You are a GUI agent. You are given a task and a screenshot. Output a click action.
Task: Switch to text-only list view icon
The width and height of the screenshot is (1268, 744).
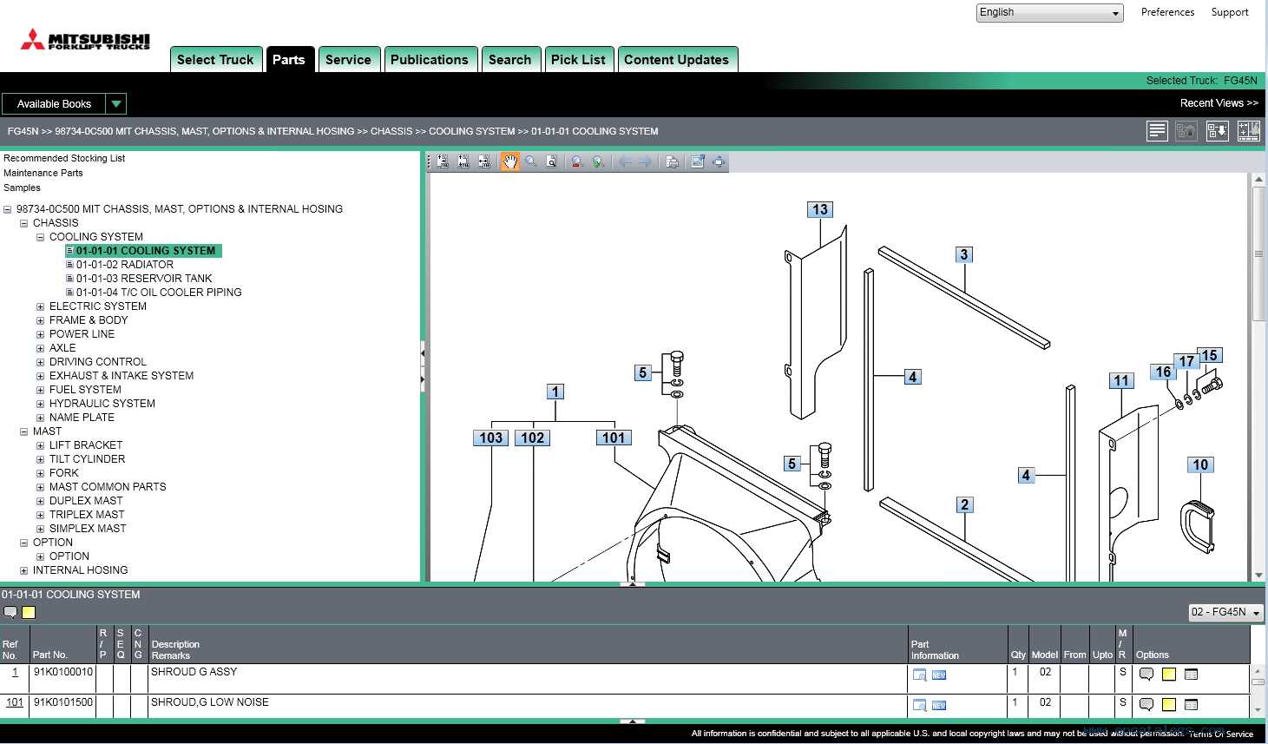click(1157, 131)
